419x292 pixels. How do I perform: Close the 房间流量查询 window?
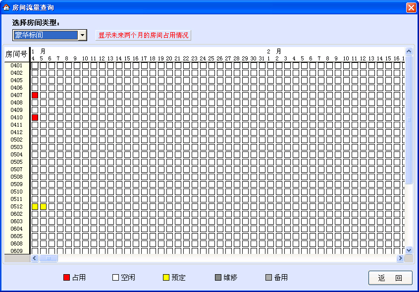411,7
